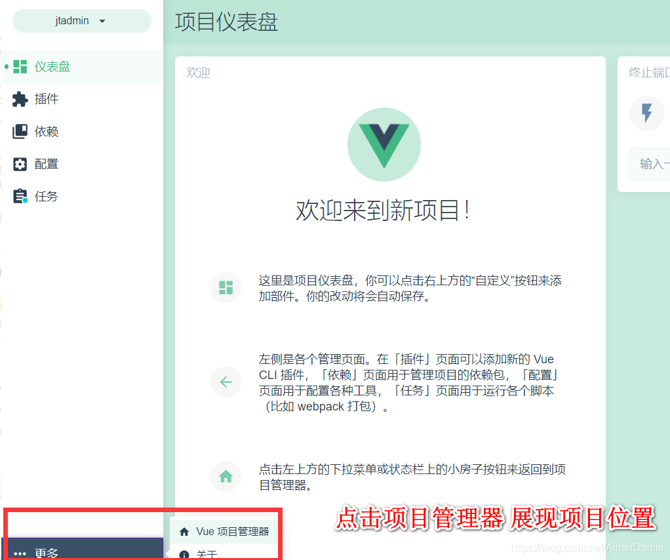The height and width of the screenshot is (560, 670).
Task: Select the 仪表盘 sidebar entry
Action: [x=82, y=67]
